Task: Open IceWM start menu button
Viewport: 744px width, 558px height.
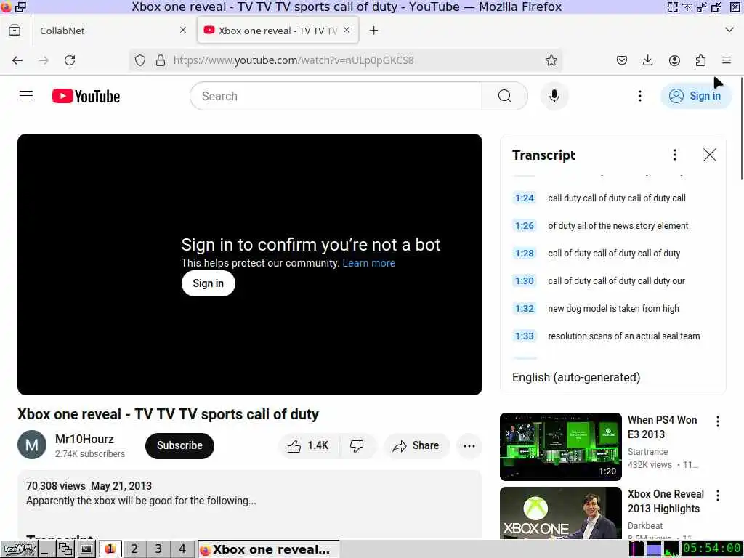Action: coord(19,549)
